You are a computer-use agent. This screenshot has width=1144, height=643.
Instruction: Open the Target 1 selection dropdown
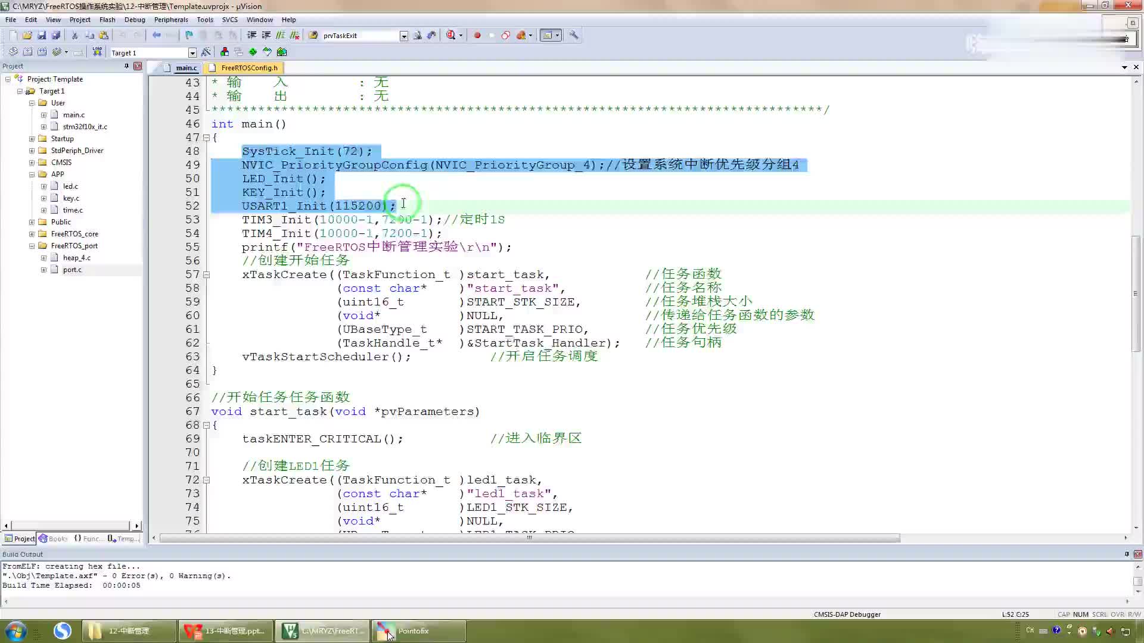[192, 52]
